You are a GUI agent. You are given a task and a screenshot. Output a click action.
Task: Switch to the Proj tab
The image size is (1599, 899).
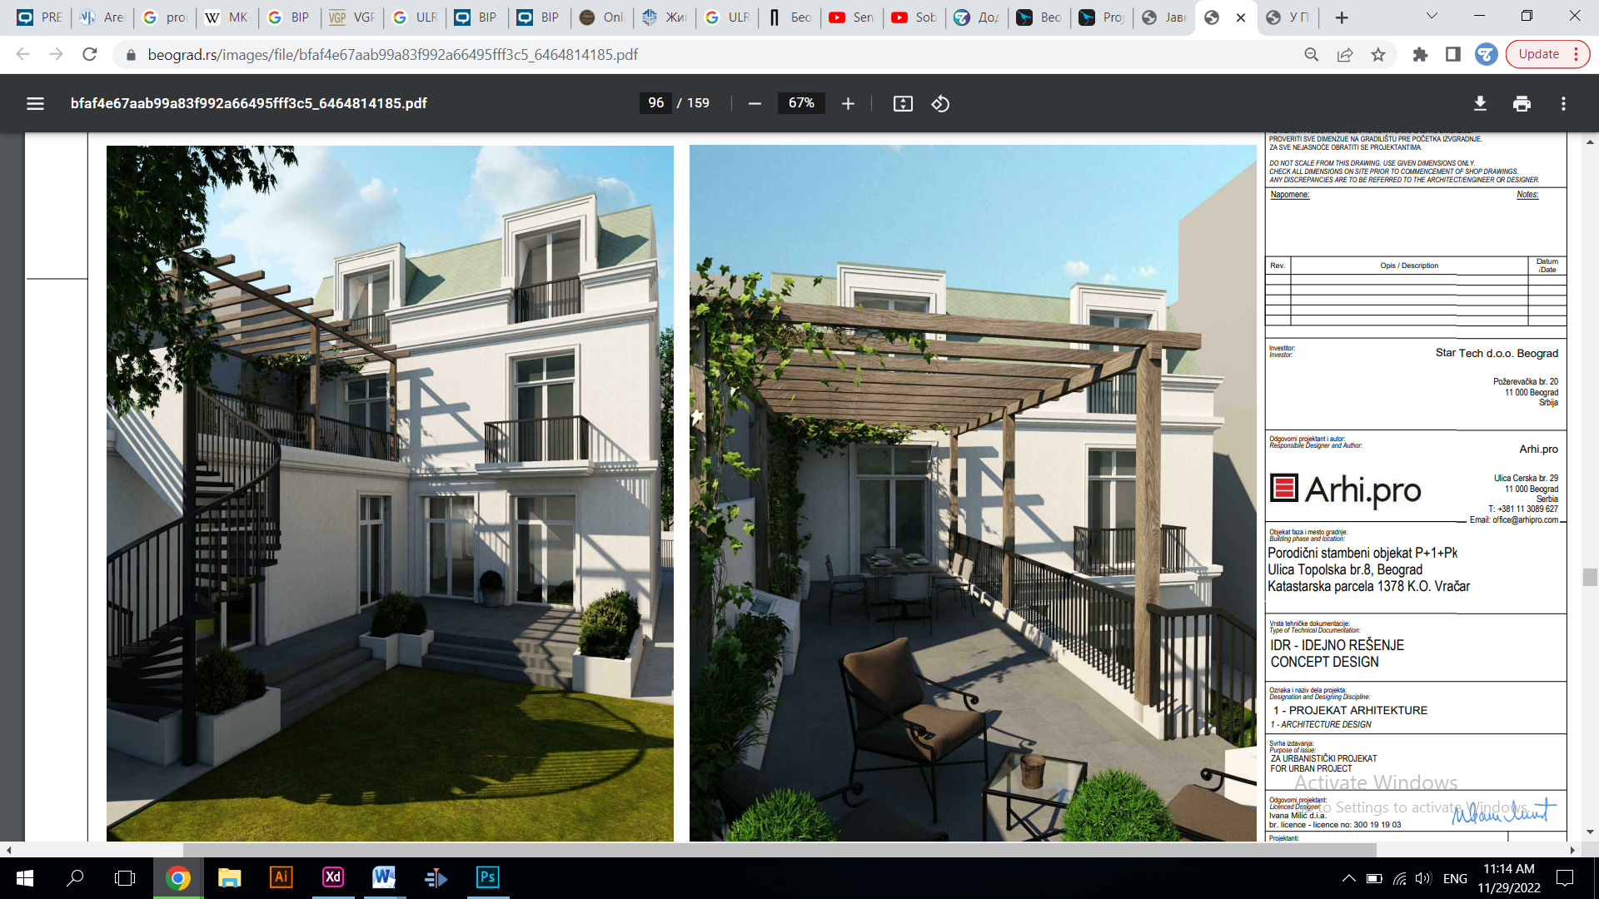(x=1101, y=17)
